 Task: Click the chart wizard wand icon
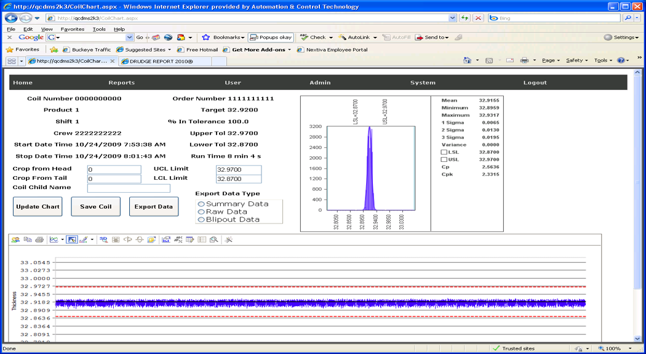[229, 239]
